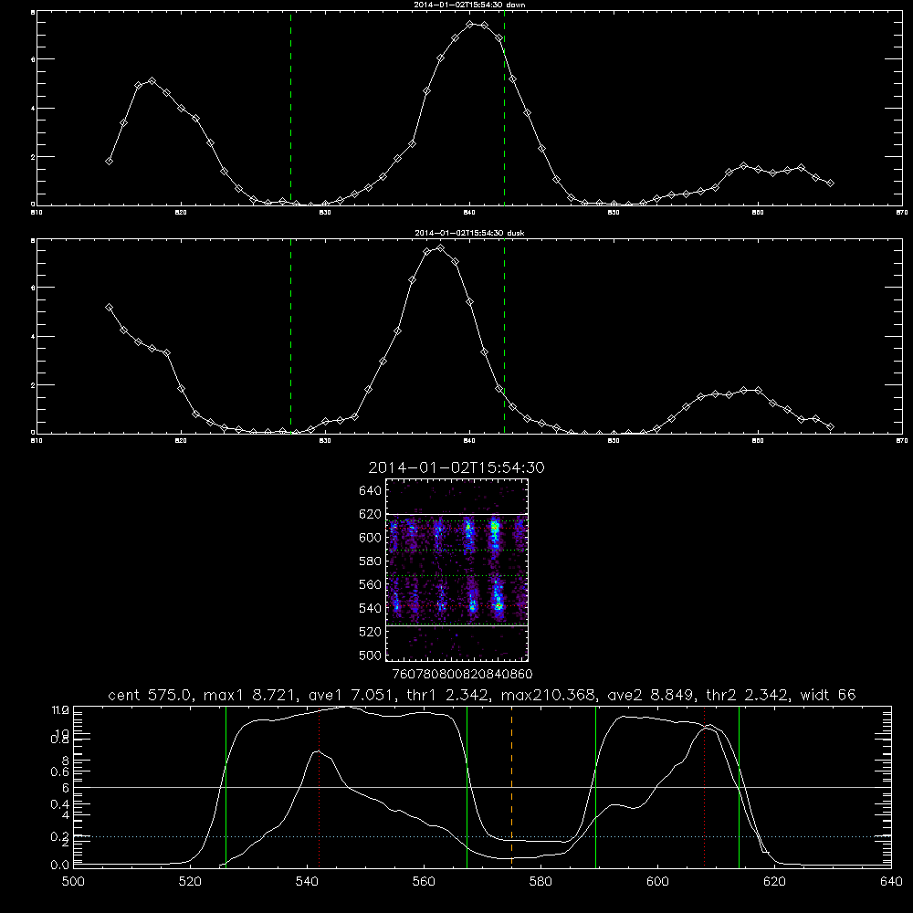Click the x-axis label 820 under dusk plot
The image size is (913, 913).
pyautogui.click(x=181, y=441)
